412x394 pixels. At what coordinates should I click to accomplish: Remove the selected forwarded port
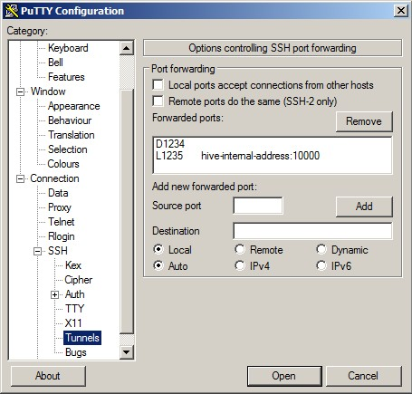coord(364,121)
